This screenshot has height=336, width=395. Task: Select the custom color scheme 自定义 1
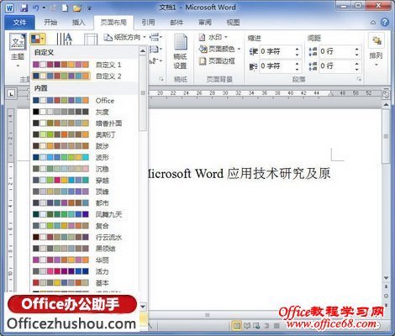click(x=85, y=65)
